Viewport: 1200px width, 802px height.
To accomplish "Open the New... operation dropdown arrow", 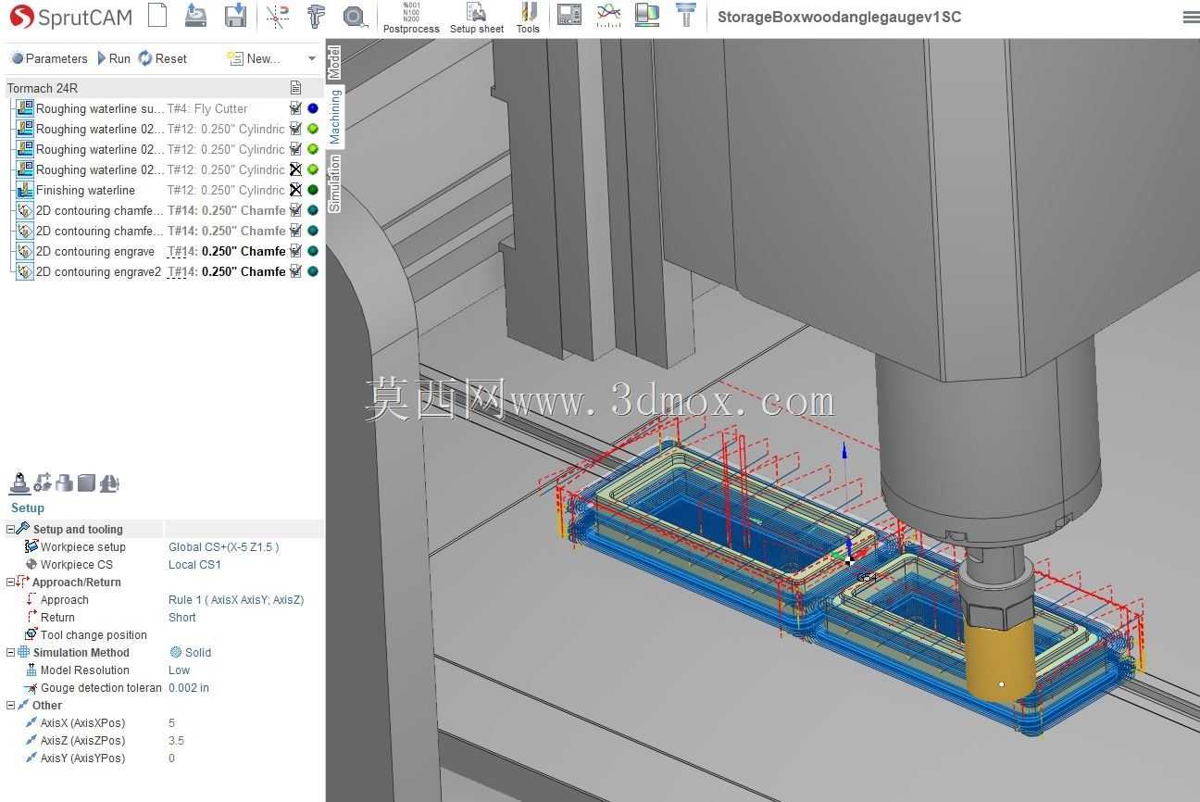I will coord(312,58).
